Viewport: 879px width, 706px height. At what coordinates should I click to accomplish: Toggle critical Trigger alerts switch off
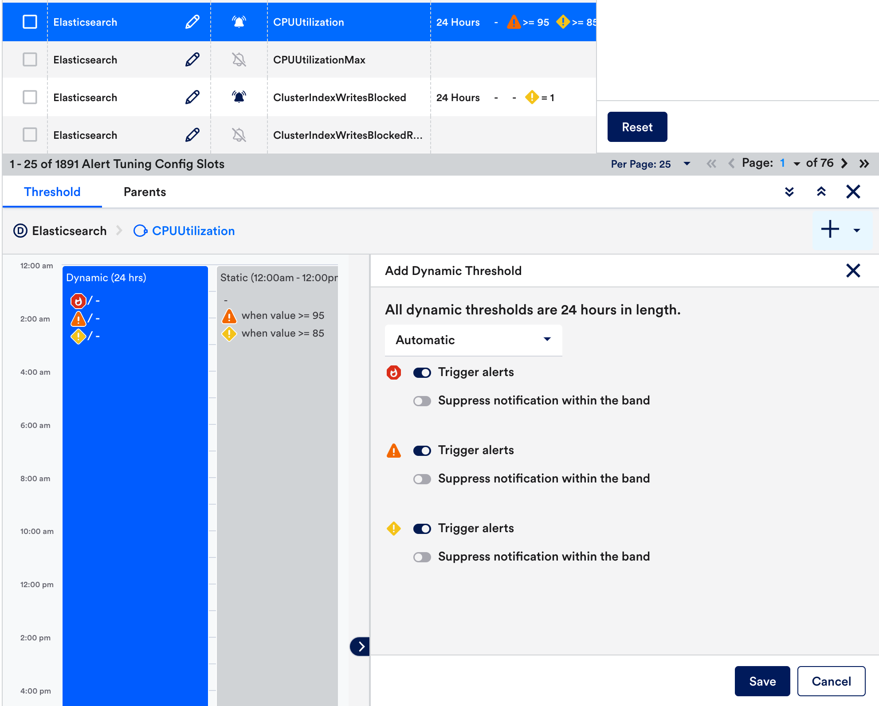coord(422,373)
